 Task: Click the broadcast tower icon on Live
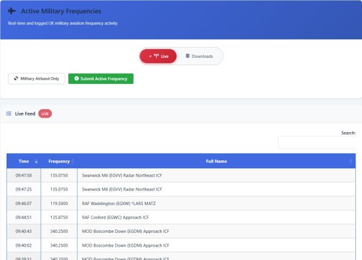[156, 56]
